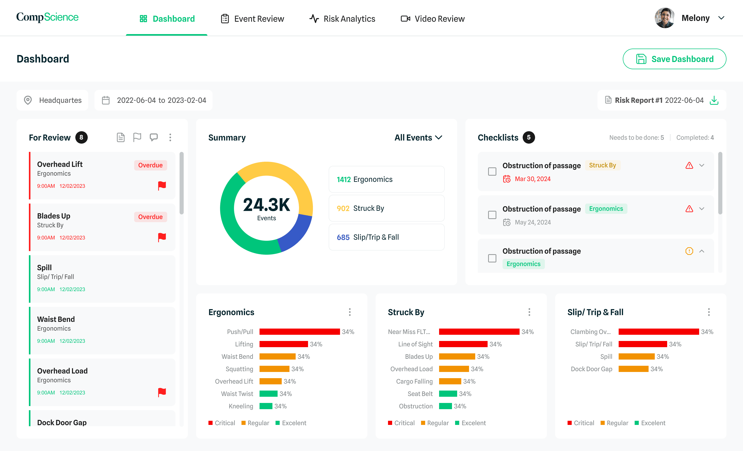Click the flag filter icon in For Review header
The height and width of the screenshot is (451, 743).
pos(137,138)
